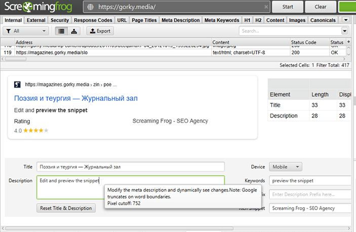Click the Export button

point(100,31)
